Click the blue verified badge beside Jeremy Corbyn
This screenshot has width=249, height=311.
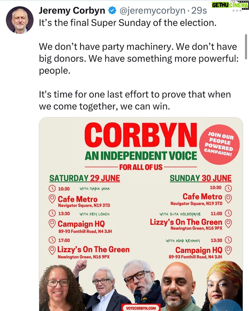click(112, 11)
